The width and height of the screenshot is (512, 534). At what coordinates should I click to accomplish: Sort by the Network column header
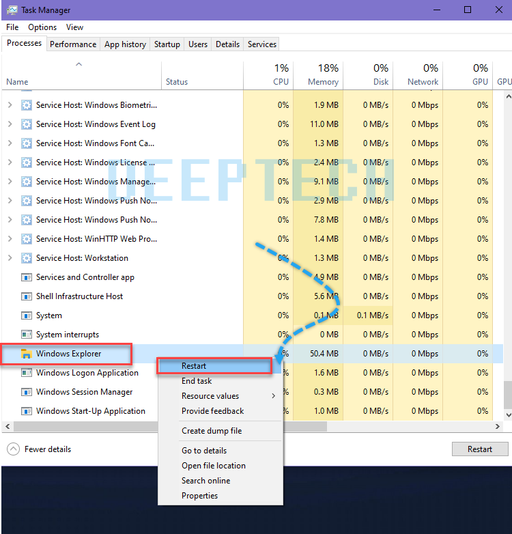(x=418, y=76)
